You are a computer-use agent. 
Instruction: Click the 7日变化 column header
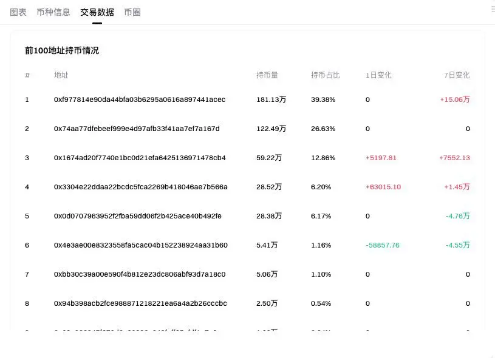click(457, 75)
